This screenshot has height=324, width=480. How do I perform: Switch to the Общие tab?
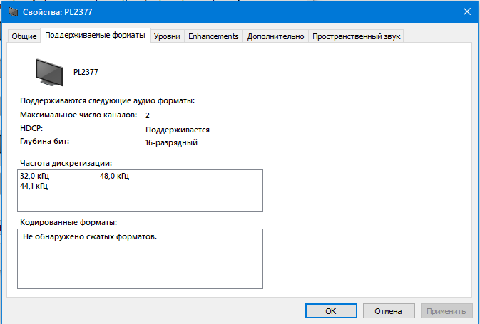24,36
